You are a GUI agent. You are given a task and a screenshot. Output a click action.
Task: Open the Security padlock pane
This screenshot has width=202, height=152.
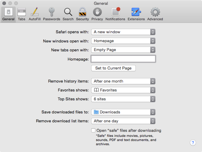click(x=83, y=14)
